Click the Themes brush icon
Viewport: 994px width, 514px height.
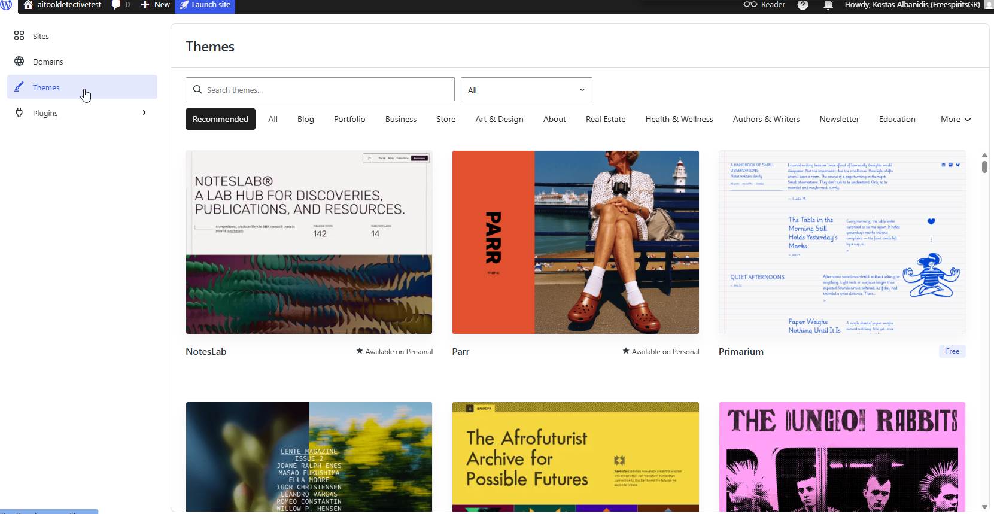pyautogui.click(x=19, y=87)
